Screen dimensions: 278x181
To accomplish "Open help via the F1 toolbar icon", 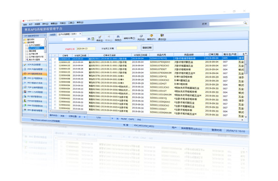I will pos(151,37).
